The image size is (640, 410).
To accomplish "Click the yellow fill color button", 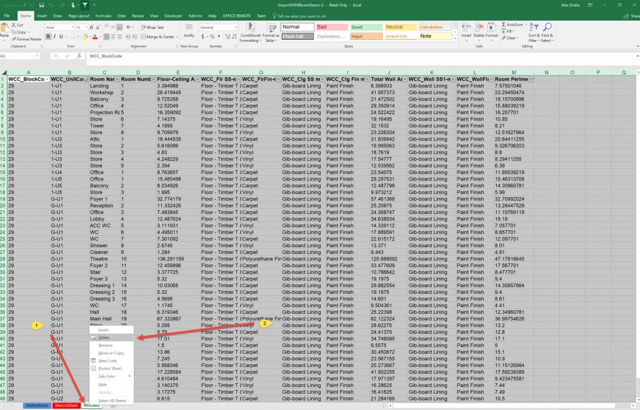I will [84, 37].
